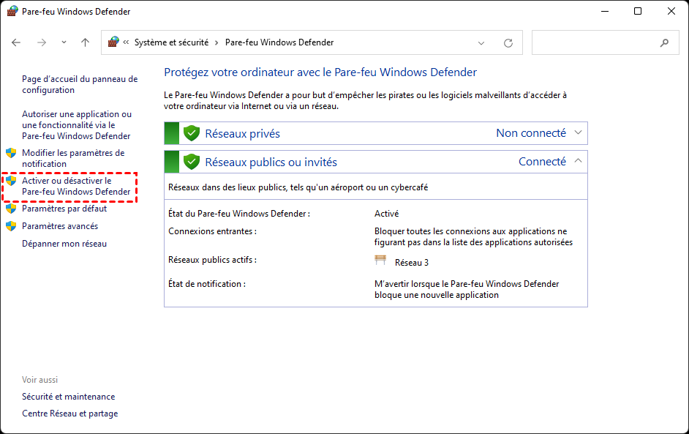
Task: Click 'Non connecté' status text
Action: pyautogui.click(x=531, y=133)
